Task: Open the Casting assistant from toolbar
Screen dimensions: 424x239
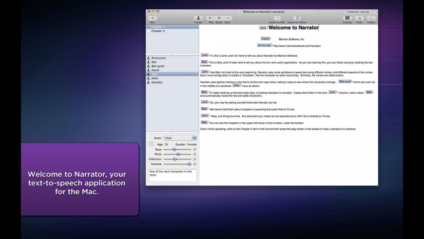Action: (x=347, y=18)
